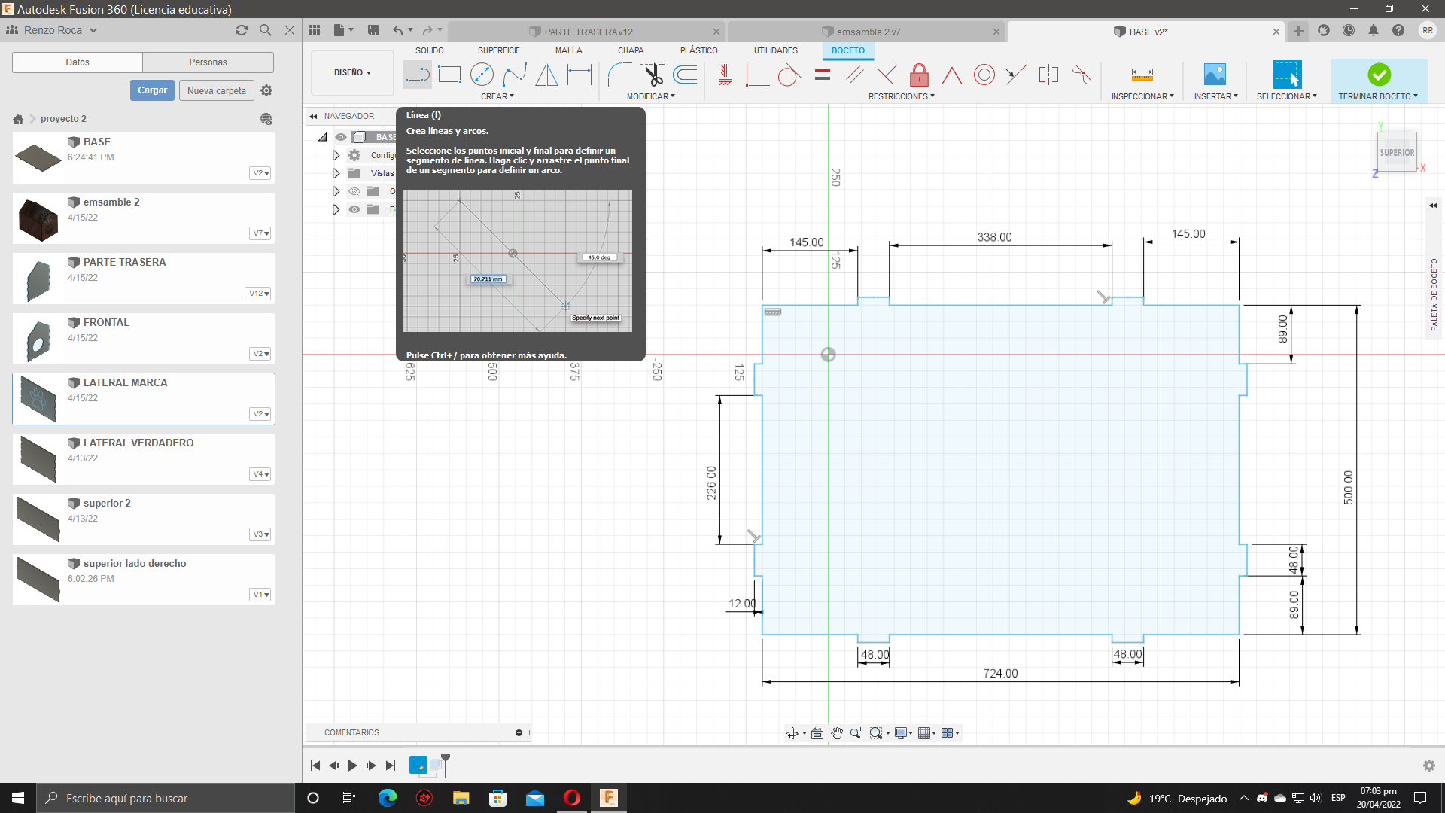Screen dimensions: 1445x813
Task: Select the Mirror sketch tool
Action: coord(547,75)
